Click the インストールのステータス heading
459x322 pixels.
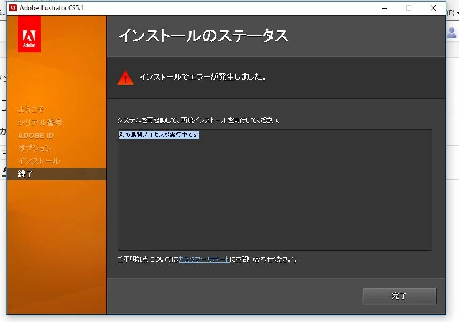pyautogui.click(x=203, y=36)
